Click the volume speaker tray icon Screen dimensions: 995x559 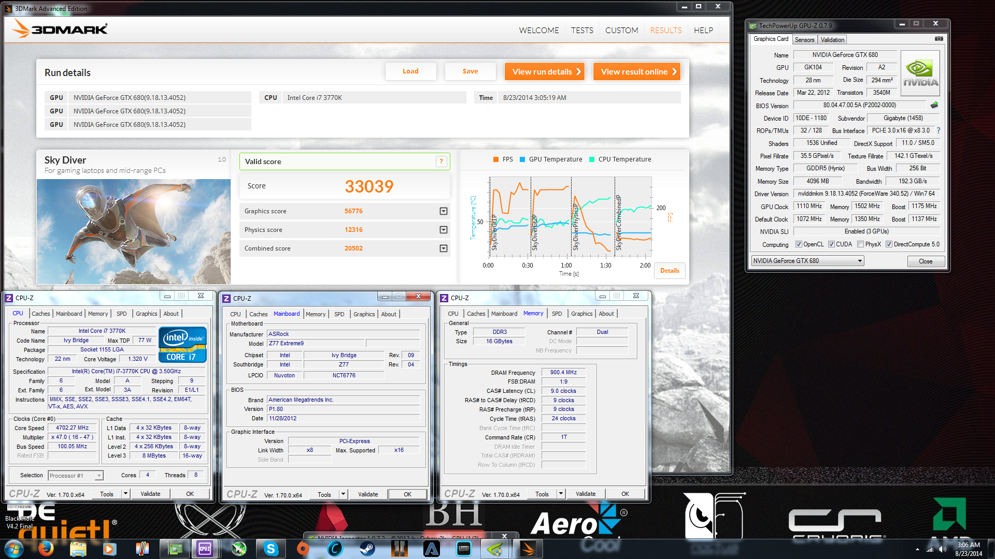[942, 549]
